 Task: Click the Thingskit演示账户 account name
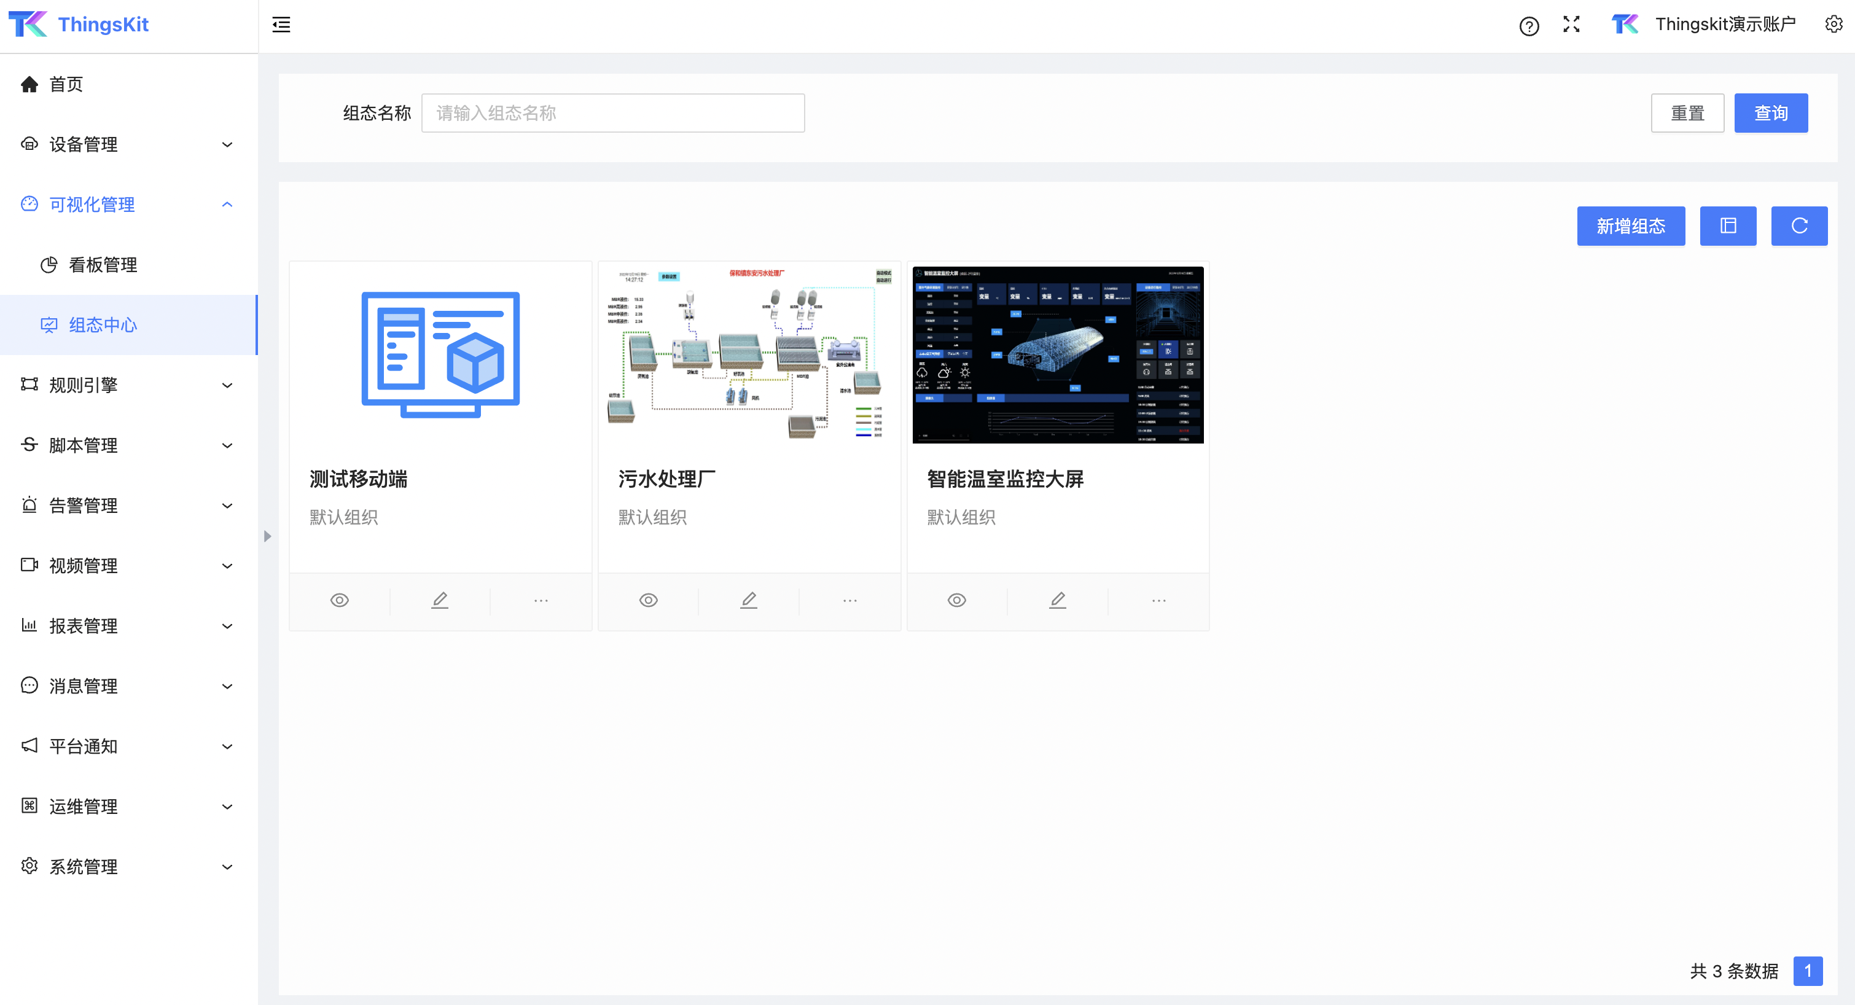click(x=1725, y=25)
